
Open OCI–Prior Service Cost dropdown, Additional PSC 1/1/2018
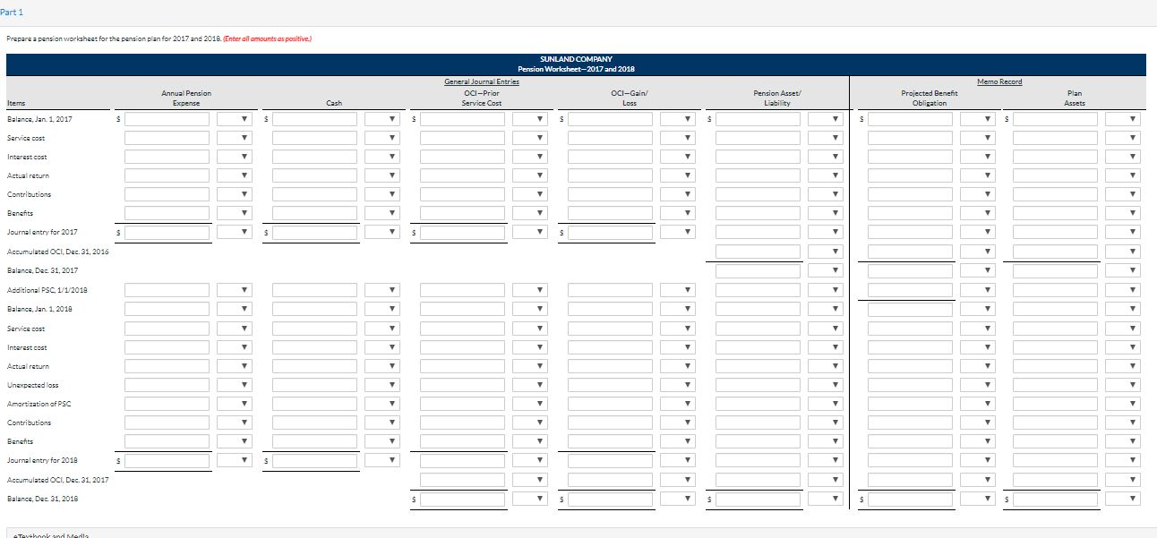(528, 290)
